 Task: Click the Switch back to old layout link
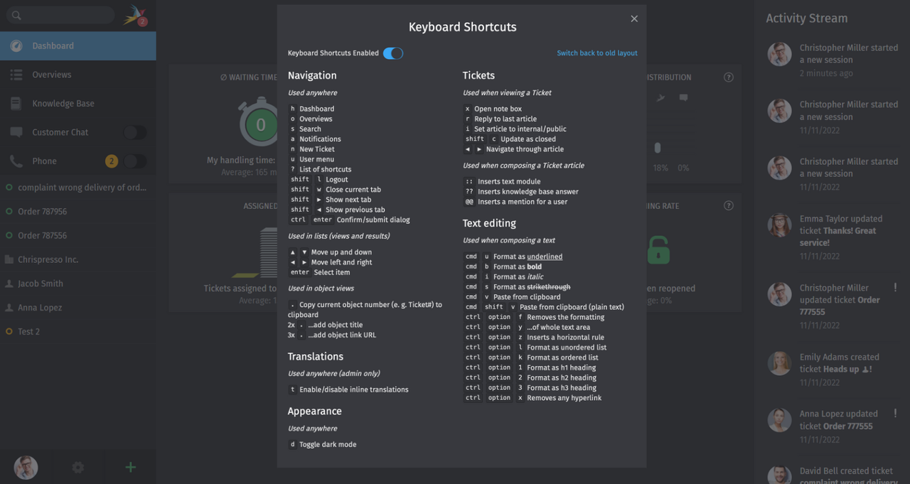click(597, 53)
